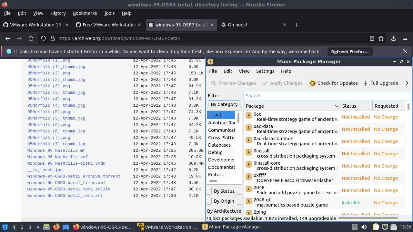The image size is (413, 232).
Task: Open the By Category filter tab
Action: pyautogui.click(x=224, y=104)
